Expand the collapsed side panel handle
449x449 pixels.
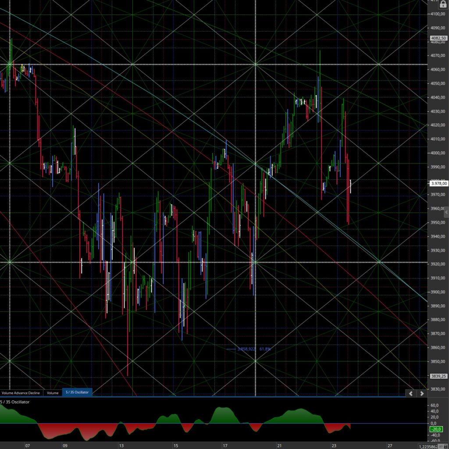click(446, 212)
